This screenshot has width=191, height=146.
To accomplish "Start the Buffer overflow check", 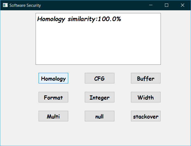I will point(146,78).
